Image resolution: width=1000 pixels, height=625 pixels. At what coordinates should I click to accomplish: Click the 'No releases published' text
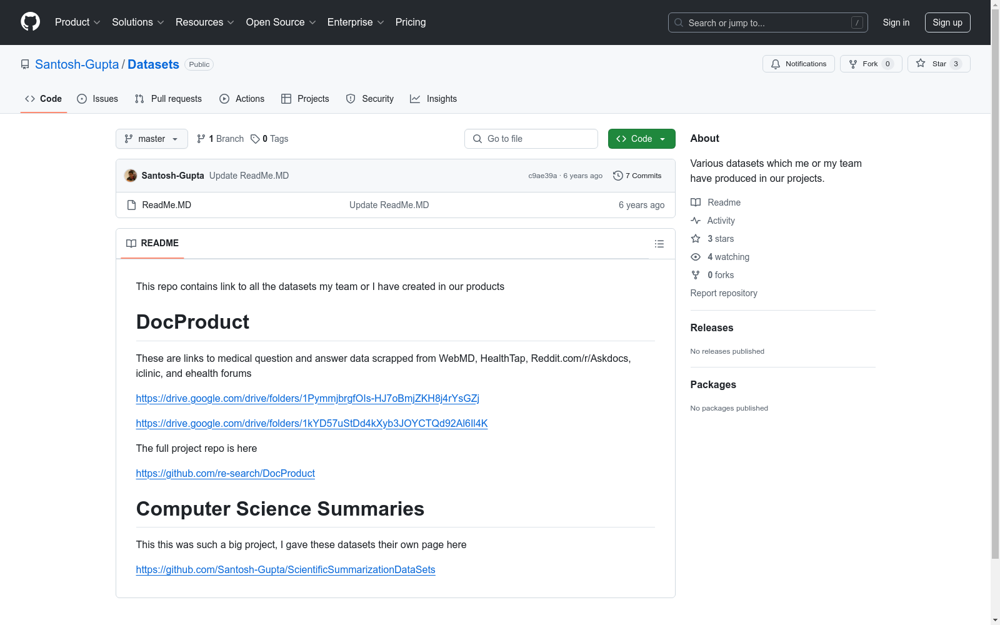(727, 351)
